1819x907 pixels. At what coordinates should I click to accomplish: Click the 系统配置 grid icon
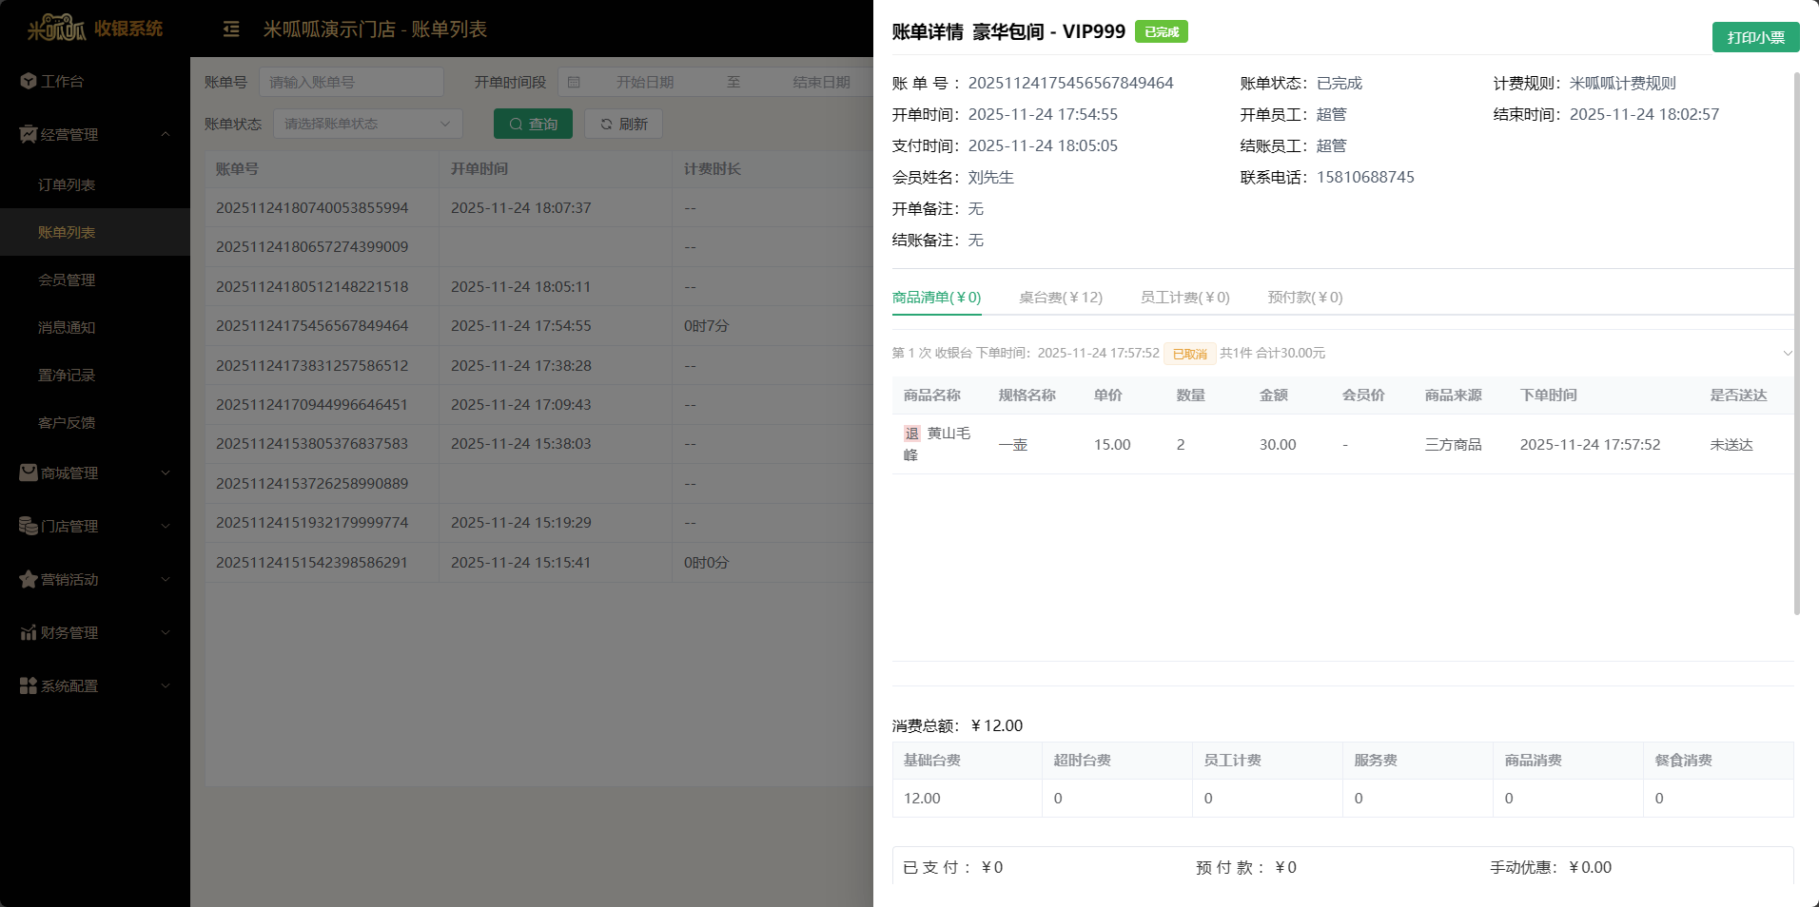coord(29,685)
